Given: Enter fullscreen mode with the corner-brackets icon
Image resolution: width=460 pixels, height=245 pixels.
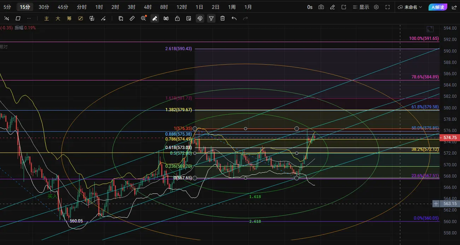Looking at the screenshot, I should click(x=388, y=7).
